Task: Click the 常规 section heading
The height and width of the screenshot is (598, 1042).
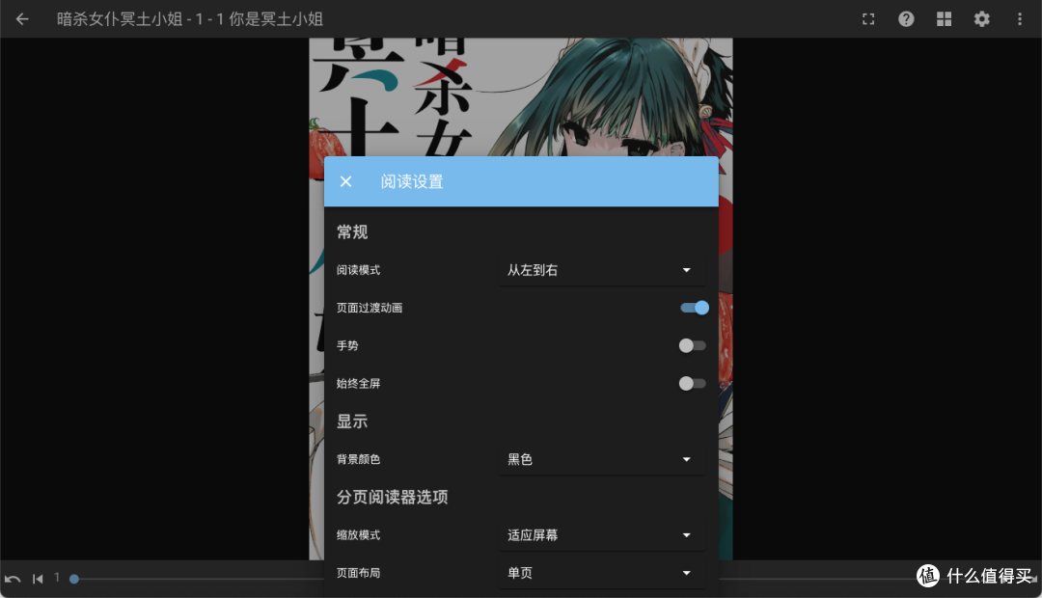Action: tap(352, 231)
